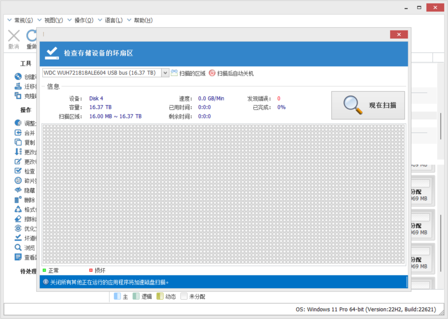Image resolution: width=448 pixels, height=319 pixels.
Task: Click the format icon (格式)
Action: 18,209
